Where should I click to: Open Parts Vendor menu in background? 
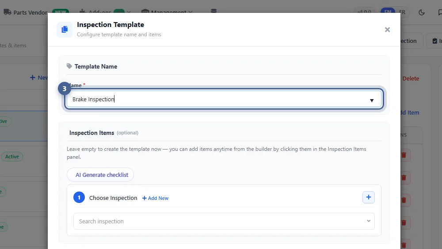(30, 12)
